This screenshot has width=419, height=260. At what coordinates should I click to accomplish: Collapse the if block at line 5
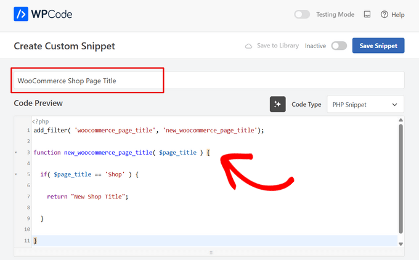15,174
